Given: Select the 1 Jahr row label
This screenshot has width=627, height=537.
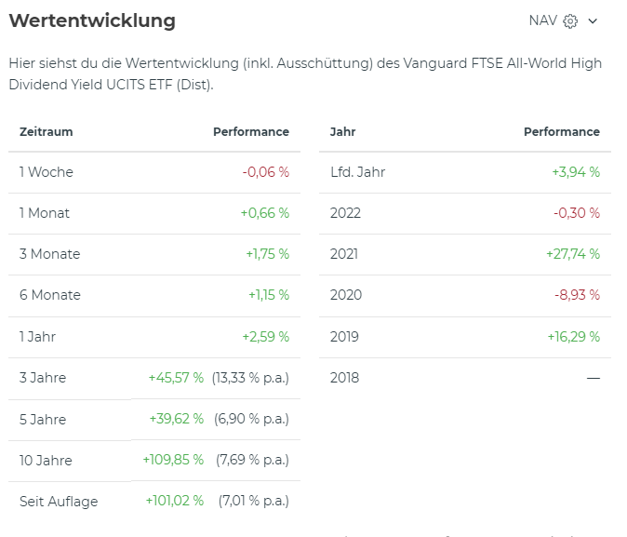Looking at the screenshot, I should (38, 337).
